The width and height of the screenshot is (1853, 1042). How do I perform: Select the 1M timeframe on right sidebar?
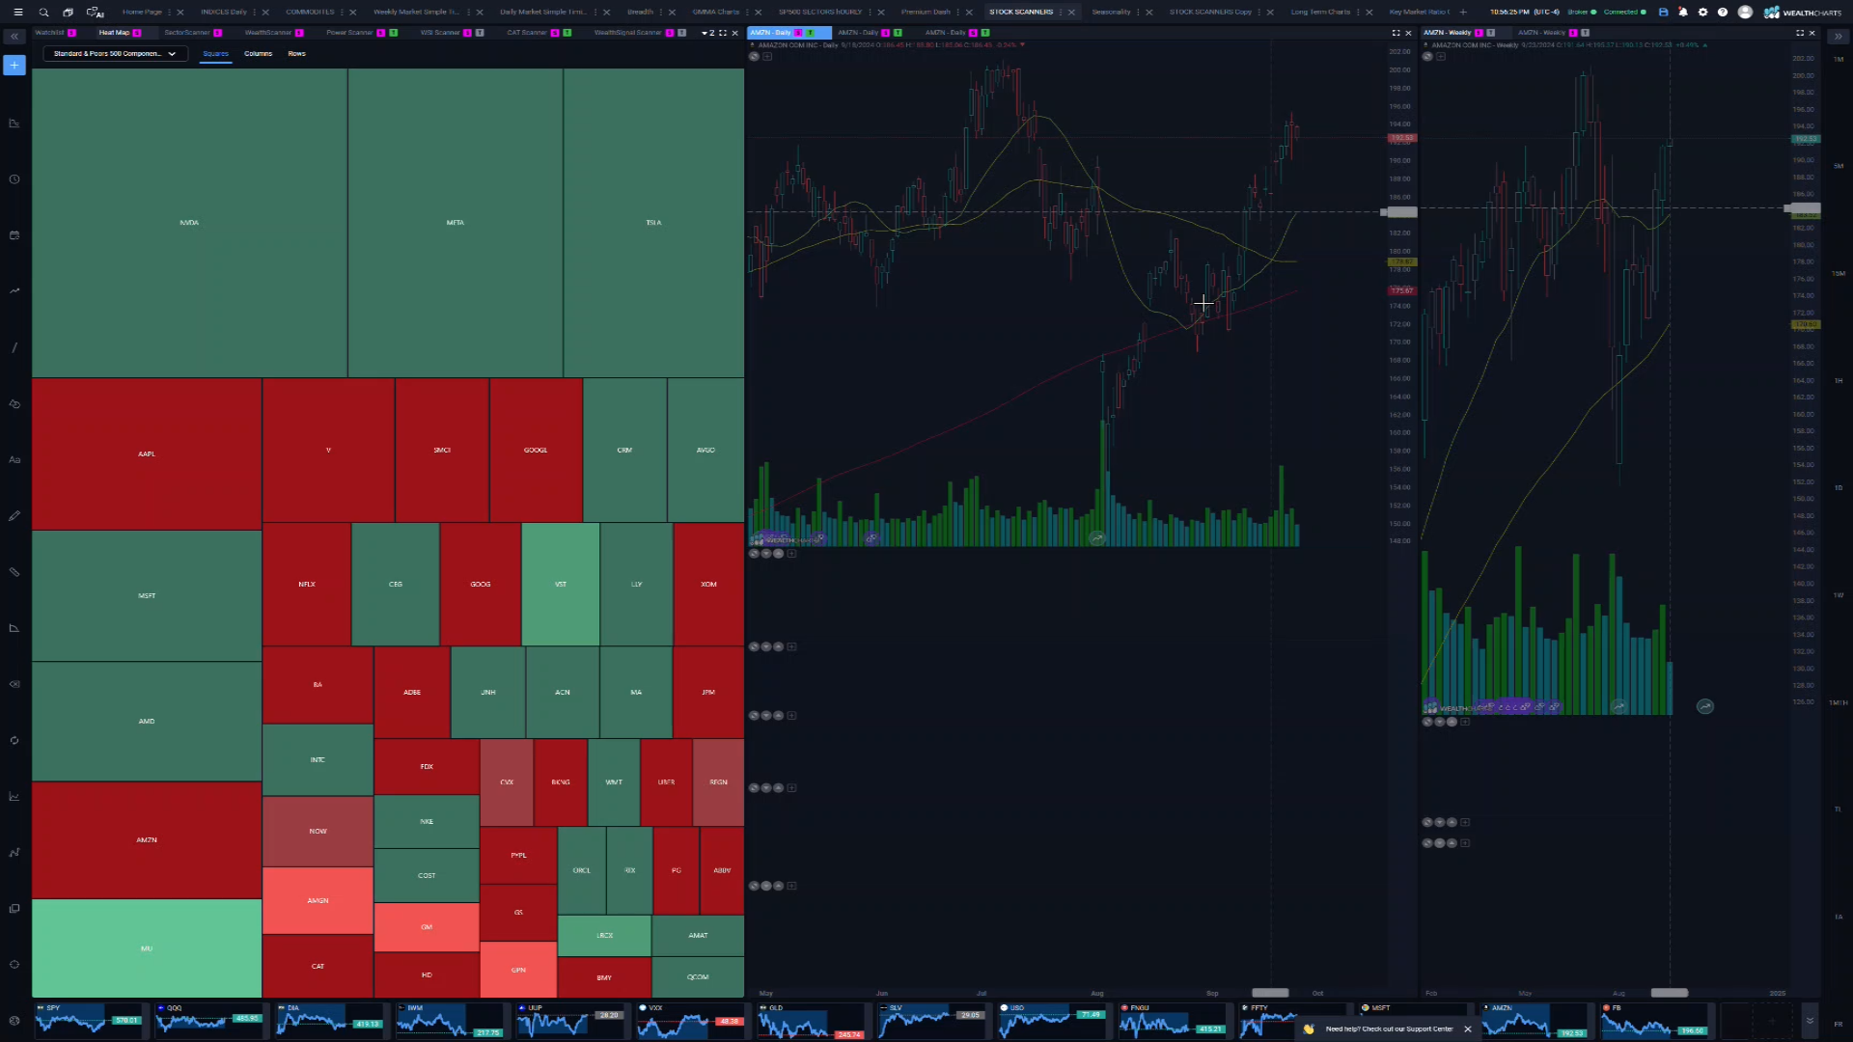(1838, 59)
